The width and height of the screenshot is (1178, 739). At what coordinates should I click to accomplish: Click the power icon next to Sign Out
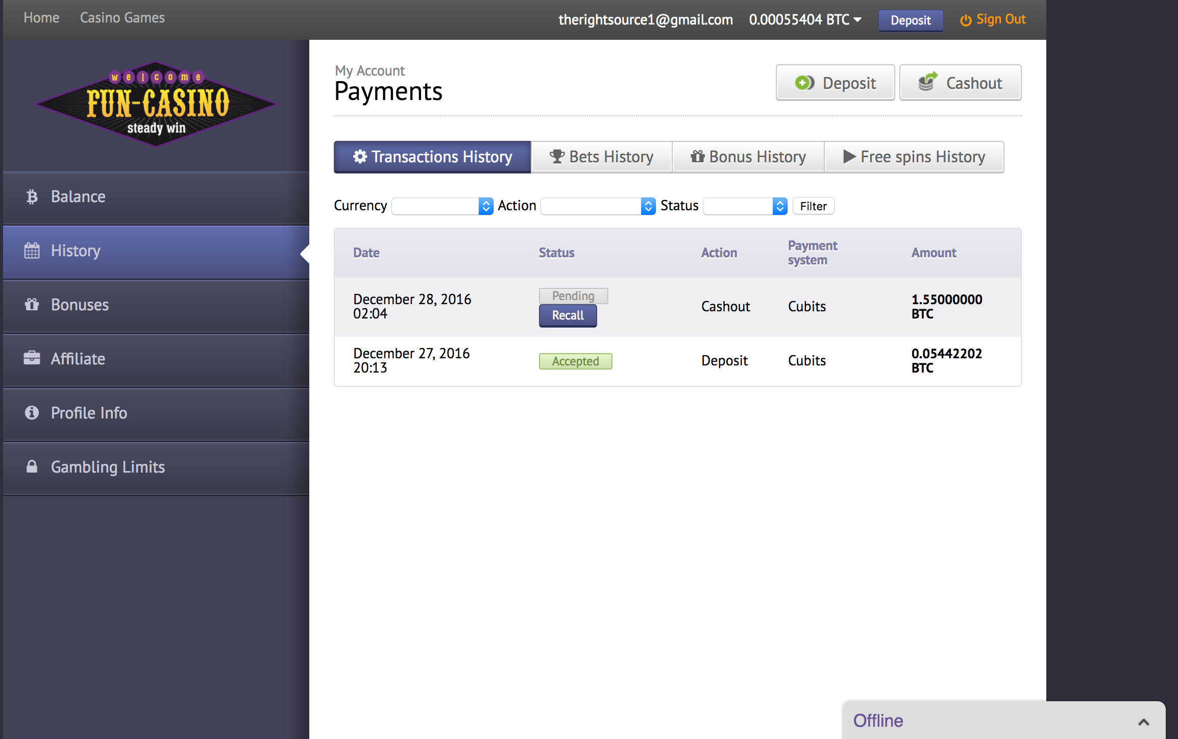(966, 20)
